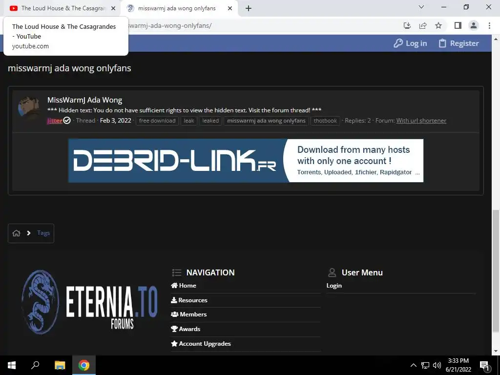Open Members in footer navigation
The height and width of the screenshot is (375, 500).
tap(189, 314)
